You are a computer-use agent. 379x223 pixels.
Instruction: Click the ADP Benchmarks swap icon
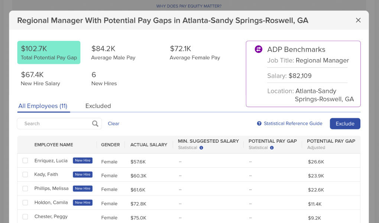click(x=258, y=49)
